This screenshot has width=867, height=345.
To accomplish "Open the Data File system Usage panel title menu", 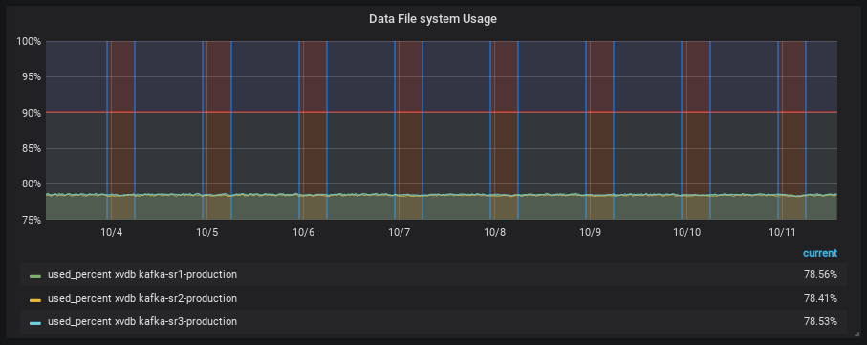I will click(433, 19).
